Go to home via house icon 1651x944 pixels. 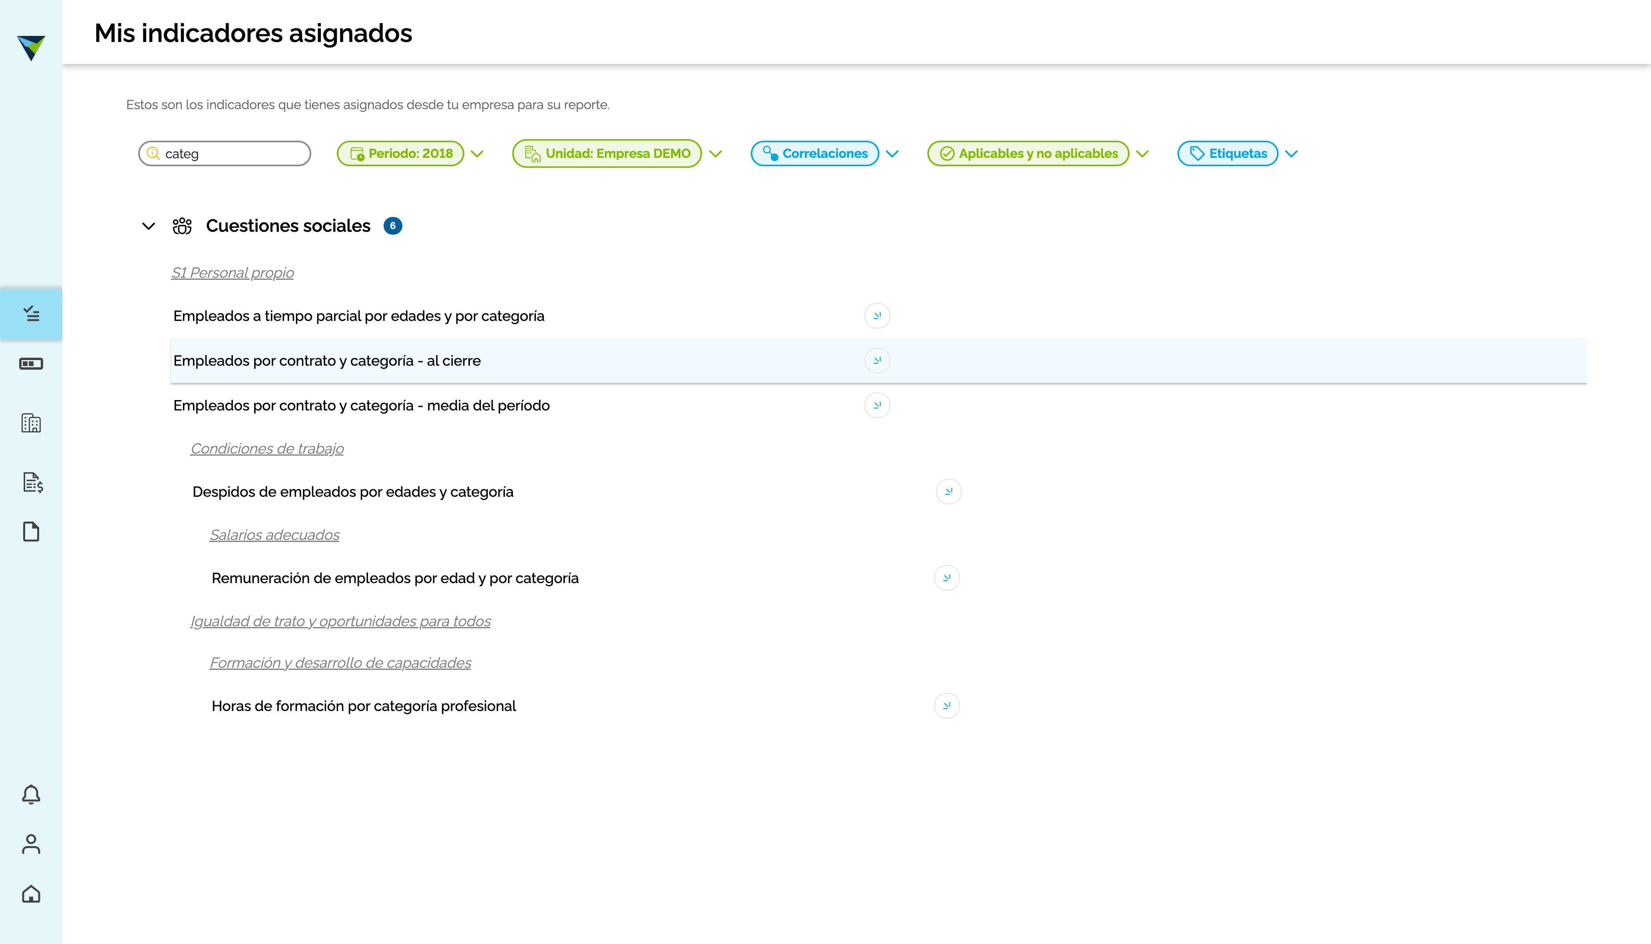click(x=31, y=894)
